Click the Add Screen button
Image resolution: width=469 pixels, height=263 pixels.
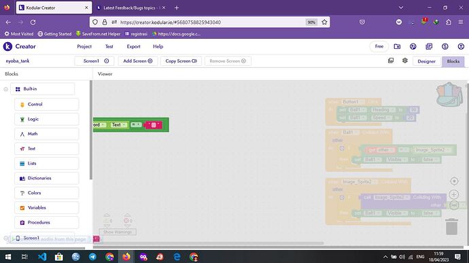pyautogui.click(x=138, y=61)
